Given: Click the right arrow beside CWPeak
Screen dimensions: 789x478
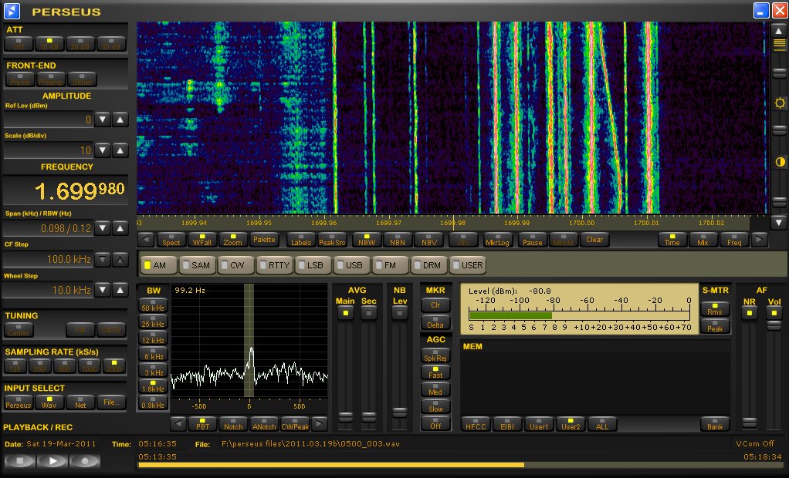Looking at the screenshot, I should tap(319, 424).
